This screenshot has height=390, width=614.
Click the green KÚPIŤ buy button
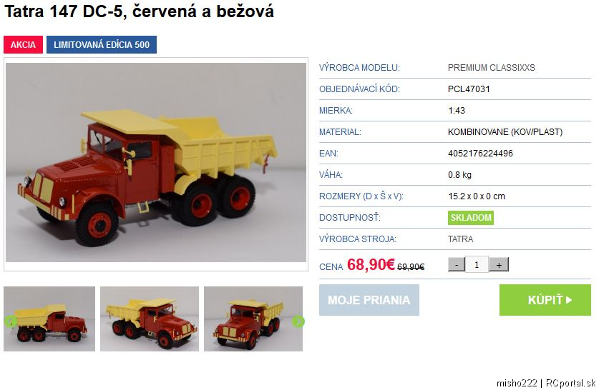[545, 300]
